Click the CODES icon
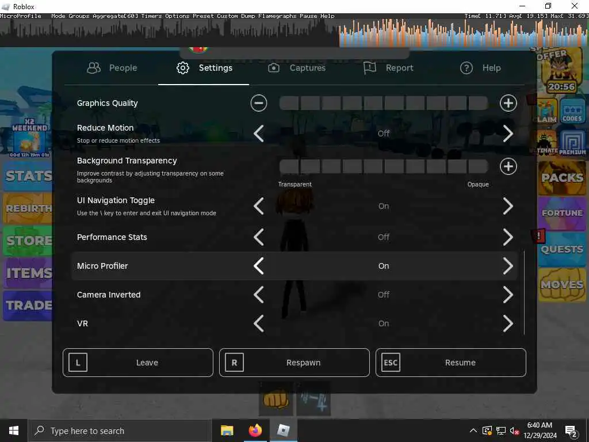This screenshot has height=442, width=589. (x=572, y=112)
